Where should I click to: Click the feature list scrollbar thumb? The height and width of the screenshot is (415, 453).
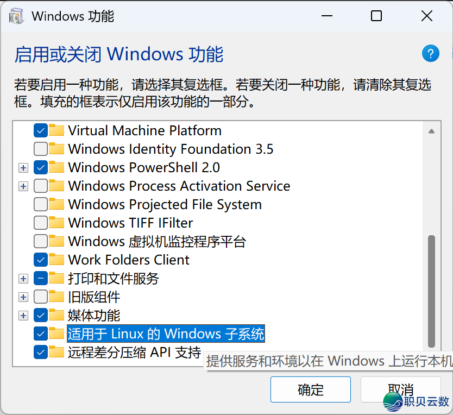point(431,291)
